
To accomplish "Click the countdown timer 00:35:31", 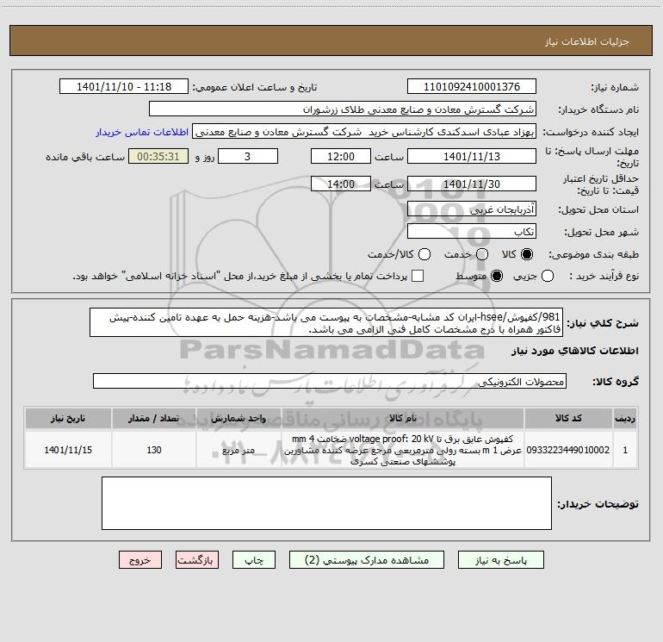I will [158, 156].
